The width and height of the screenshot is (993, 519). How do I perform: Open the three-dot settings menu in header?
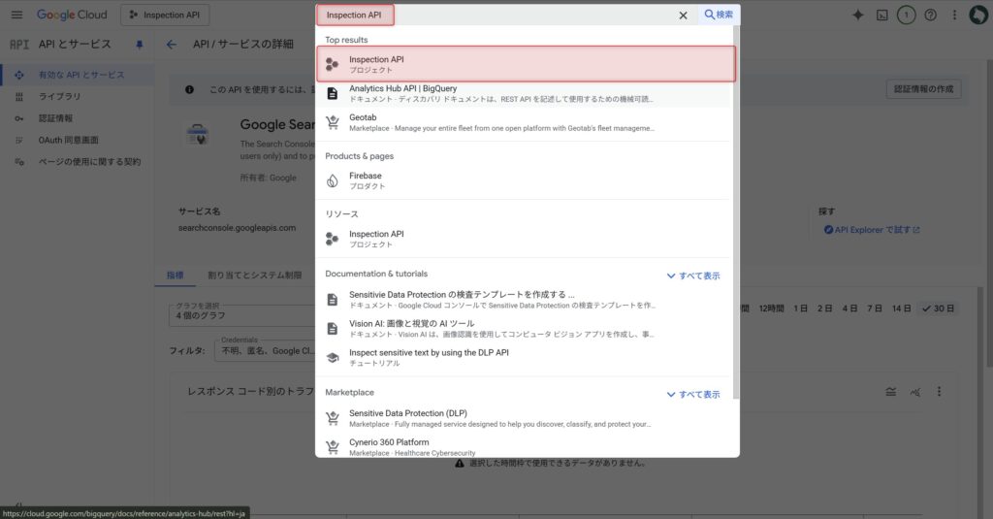click(x=955, y=16)
